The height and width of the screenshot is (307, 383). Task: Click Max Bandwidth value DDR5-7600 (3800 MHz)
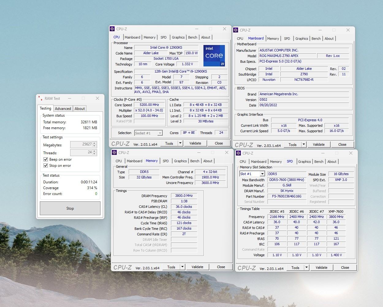click(x=287, y=180)
